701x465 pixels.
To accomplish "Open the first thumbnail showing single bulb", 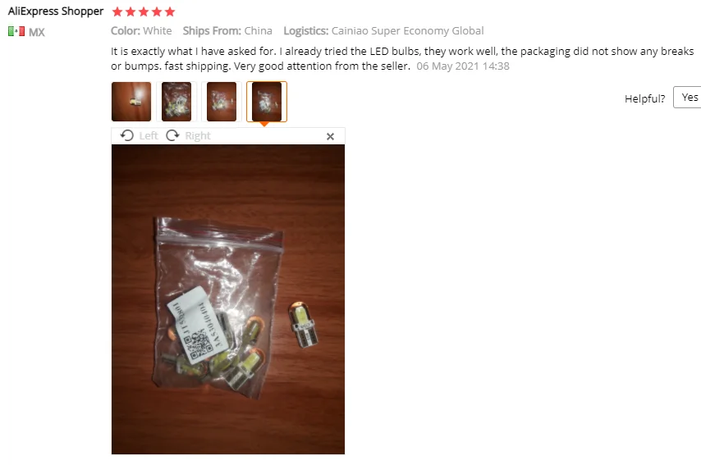I will (131, 102).
